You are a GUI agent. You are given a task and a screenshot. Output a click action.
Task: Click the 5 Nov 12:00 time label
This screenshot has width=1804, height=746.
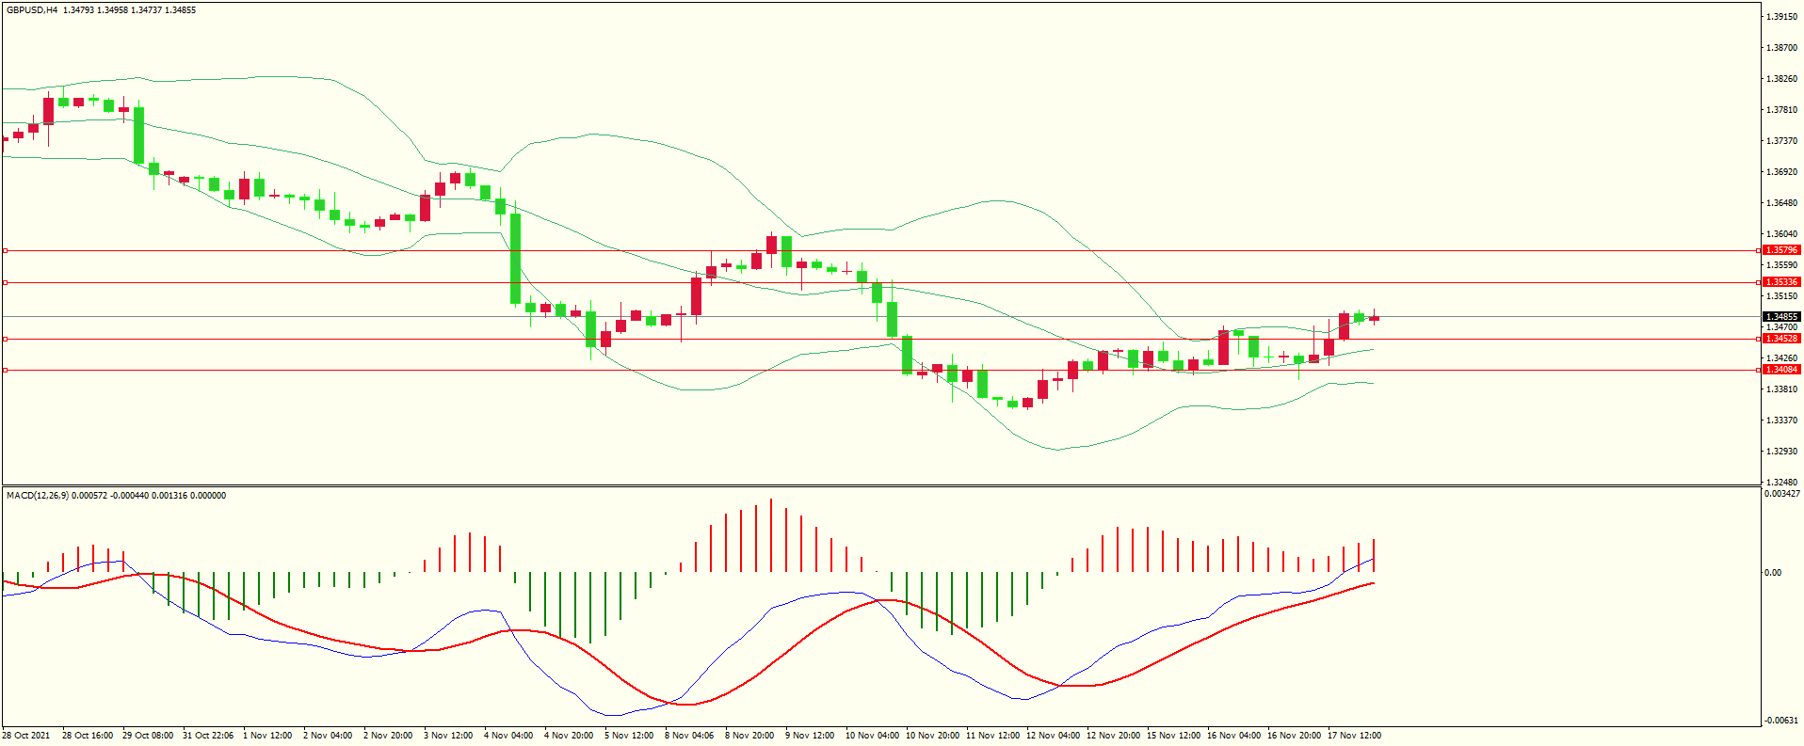click(x=629, y=736)
